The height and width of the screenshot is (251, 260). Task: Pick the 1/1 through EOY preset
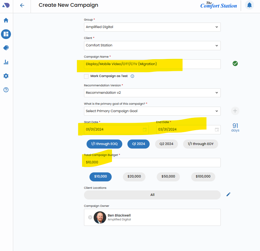coord(200,144)
